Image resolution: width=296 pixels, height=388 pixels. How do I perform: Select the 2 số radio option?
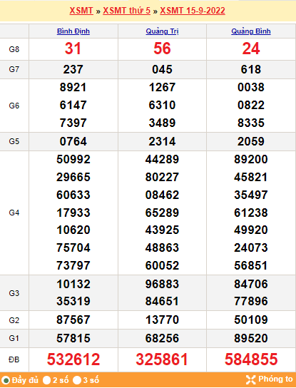click(46, 380)
